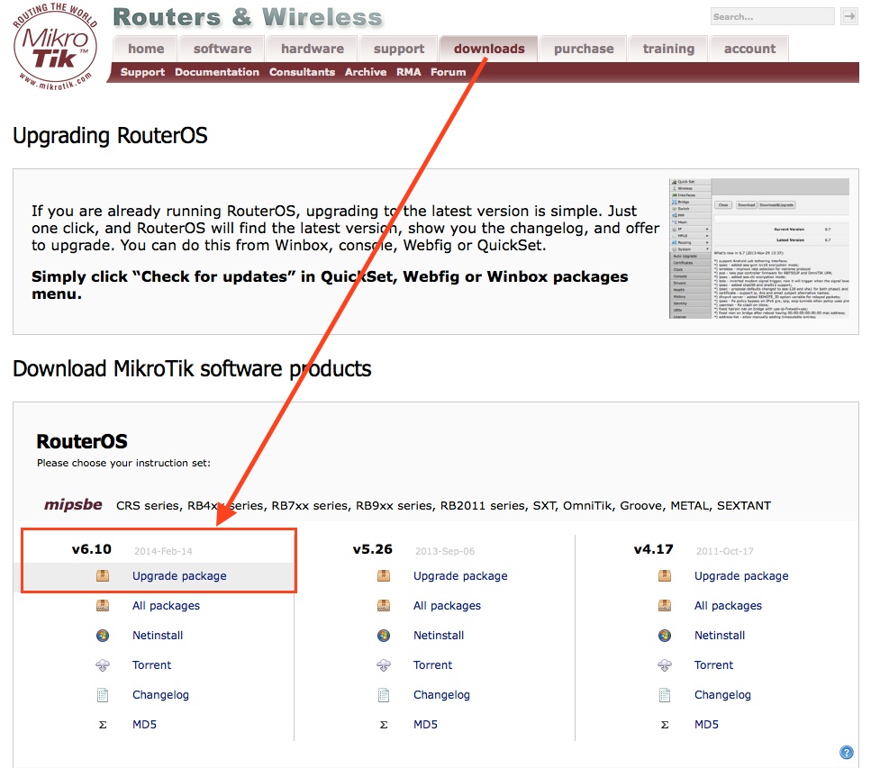This screenshot has width=871, height=768.
Task: Click the v5.26 MD5 sigma icon
Action: pyautogui.click(x=384, y=724)
